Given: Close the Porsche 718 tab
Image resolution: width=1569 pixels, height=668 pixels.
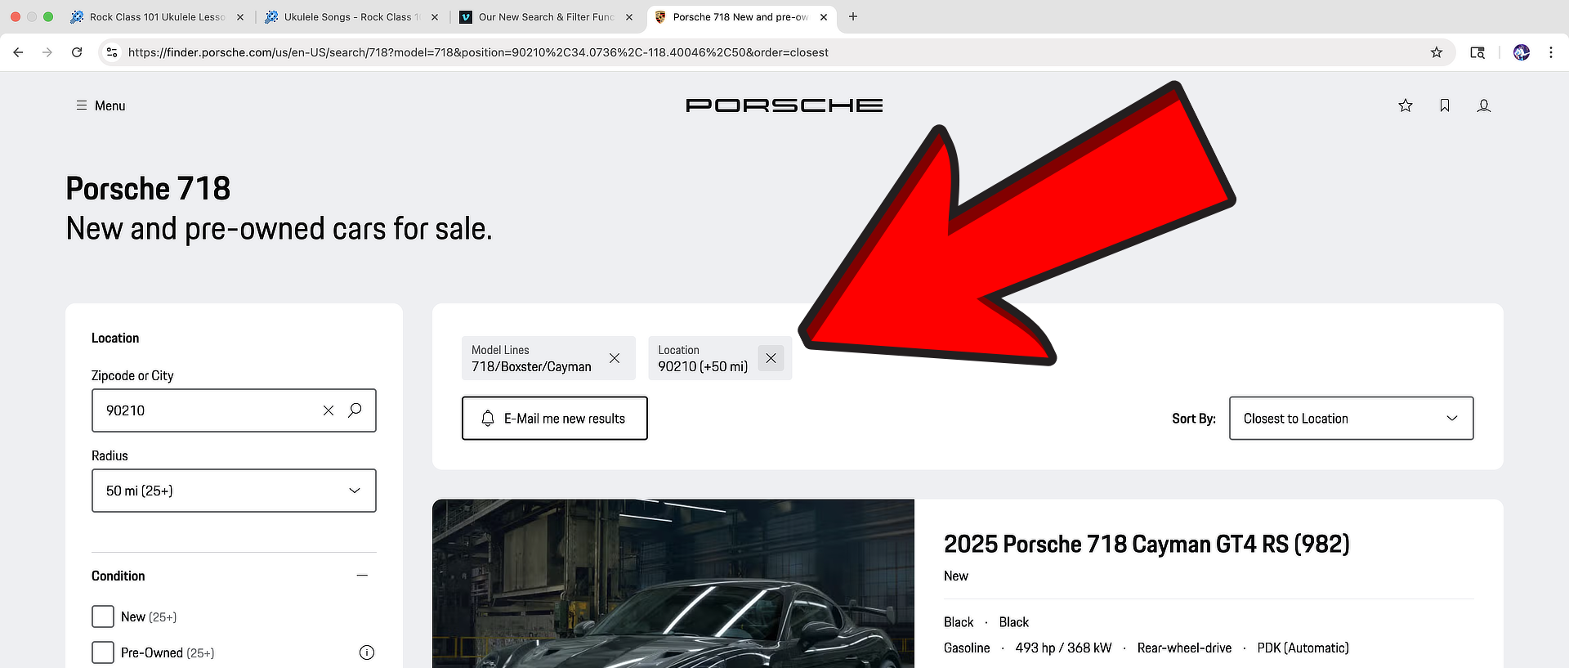Looking at the screenshot, I should [824, 17].
